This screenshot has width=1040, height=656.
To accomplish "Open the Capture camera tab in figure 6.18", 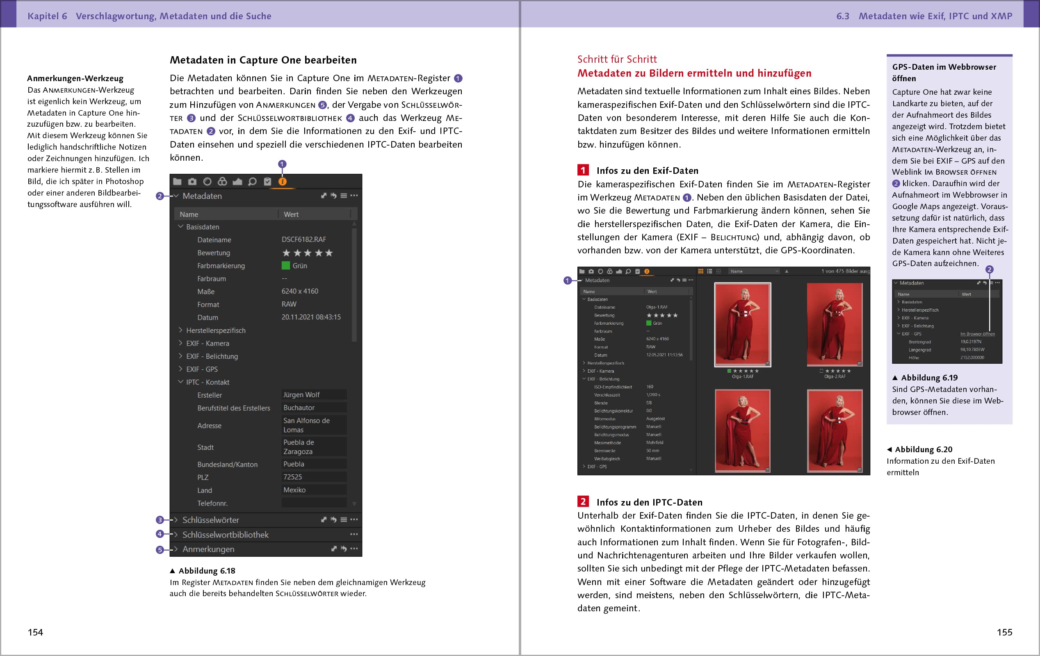I will [192, 181].
